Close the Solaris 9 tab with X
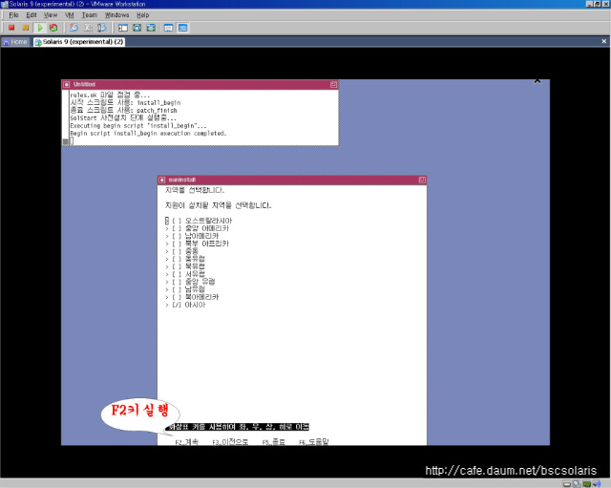Viewport: 611px width, 488px height. (x=603, y=41)
